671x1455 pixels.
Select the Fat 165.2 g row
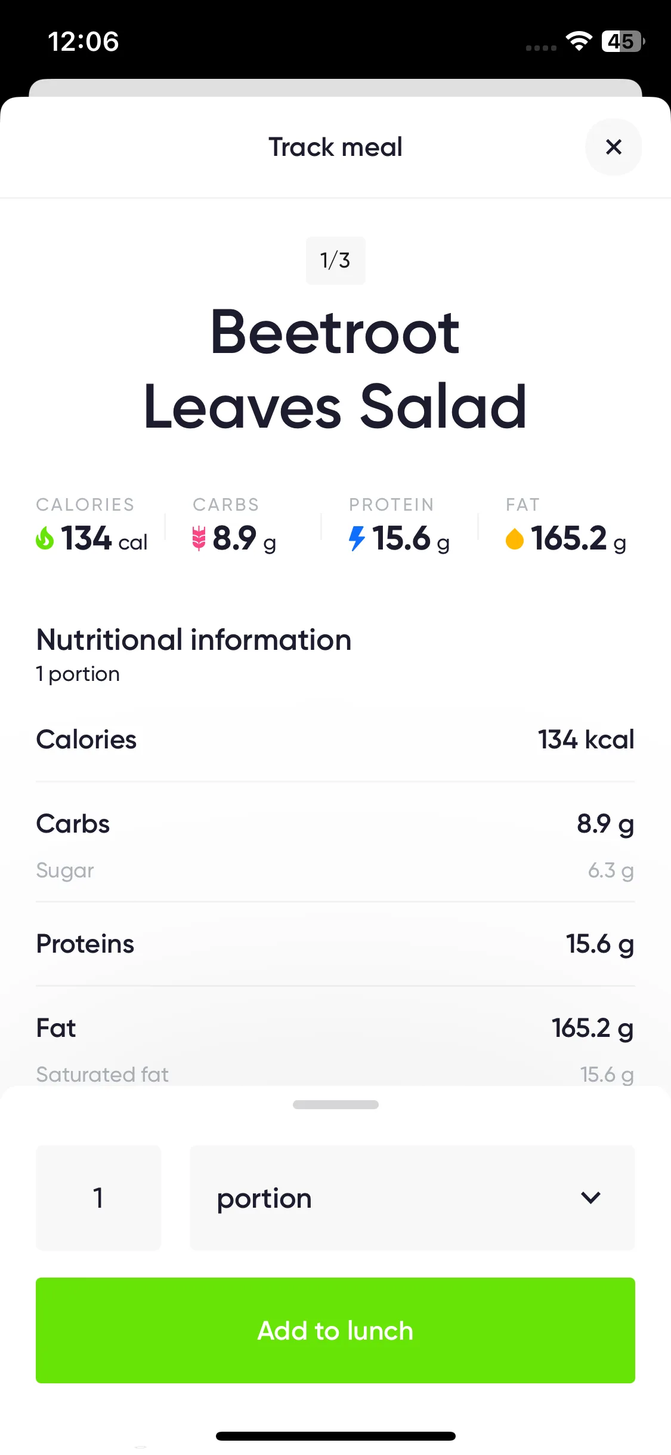(335, 1028)
